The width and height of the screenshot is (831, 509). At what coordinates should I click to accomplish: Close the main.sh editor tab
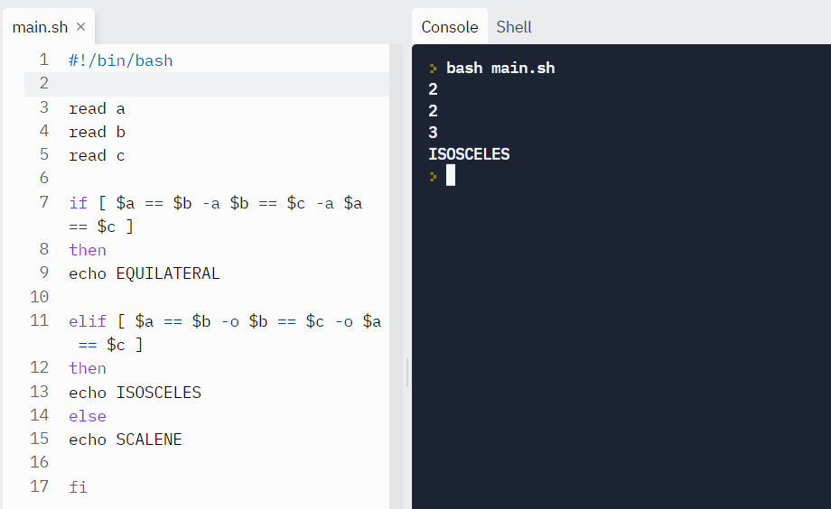[x=80, y=27]
